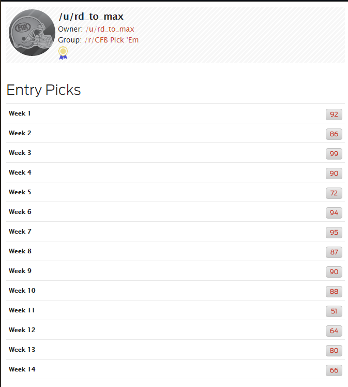The image size is (348, 387).
Task: Expand the Week 7 row label
Action: tap(20, 232)
